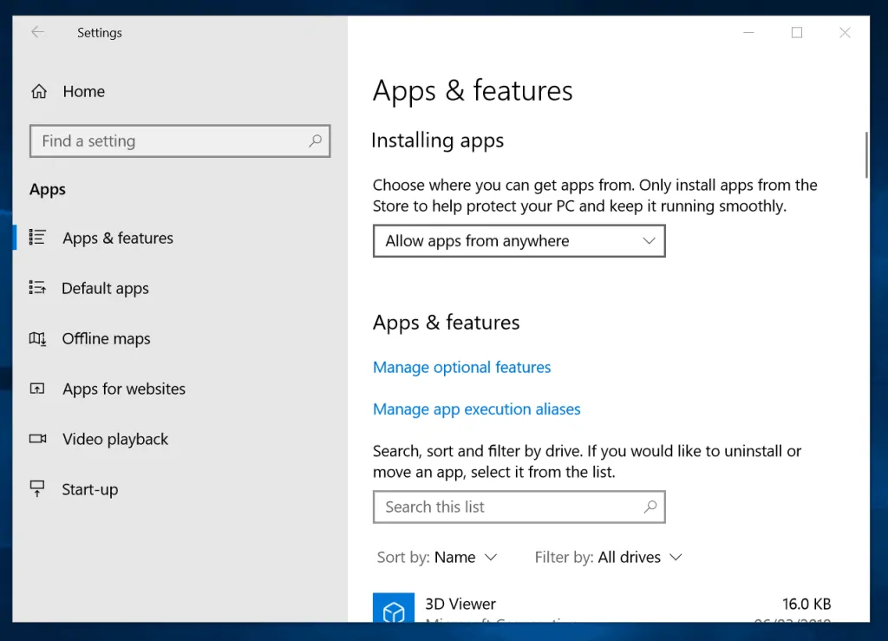Navigate to Video playback settings

pyautogui.click(x=180, y=439)
